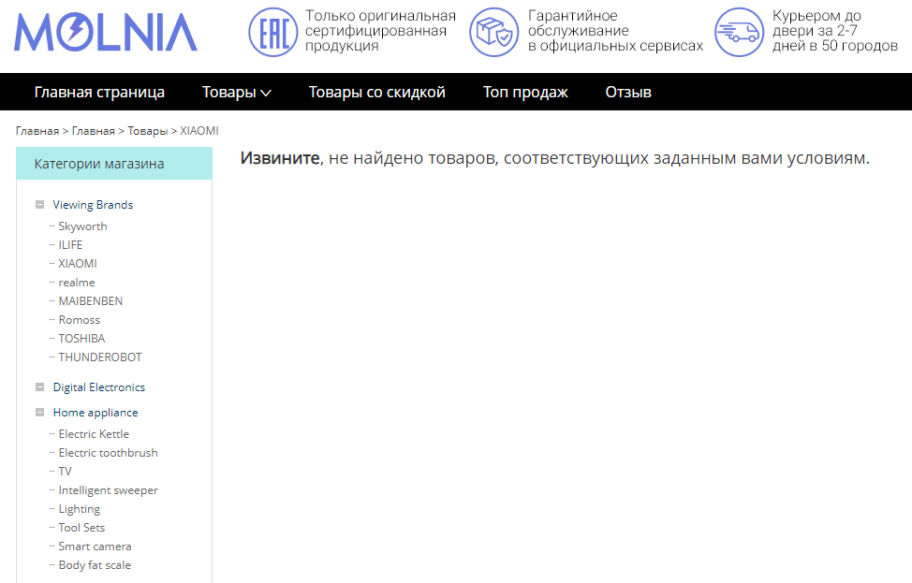Viewport: 912px width, 583px height.
Task: Select the Skyworth brand
Action: point(82,226)
